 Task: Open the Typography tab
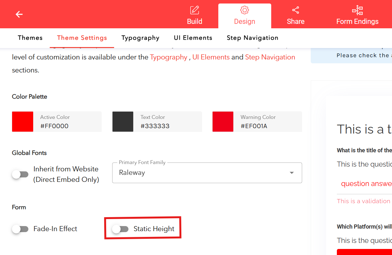140,38
